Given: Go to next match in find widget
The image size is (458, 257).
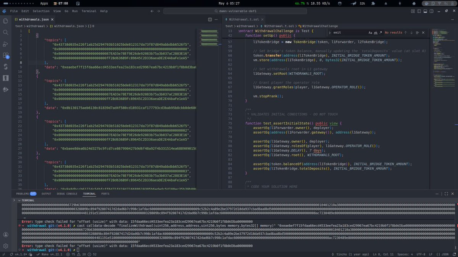Looking at the screenshot, I should click(411, 33).
